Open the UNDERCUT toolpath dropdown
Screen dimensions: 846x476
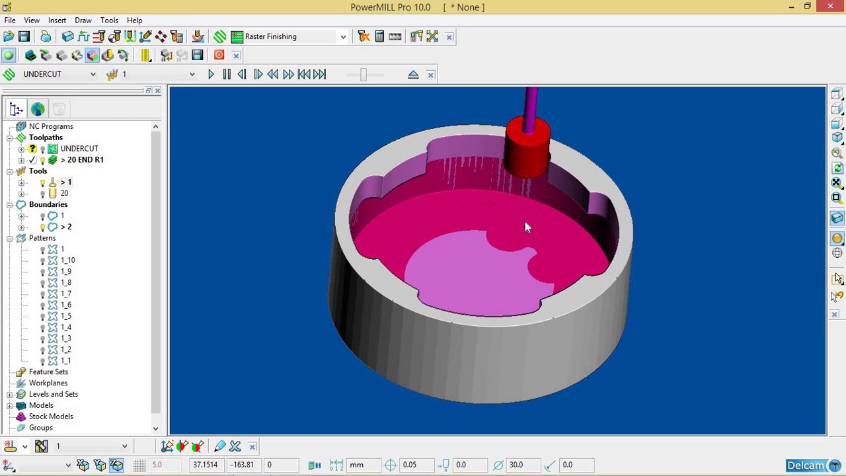[93, 75]
